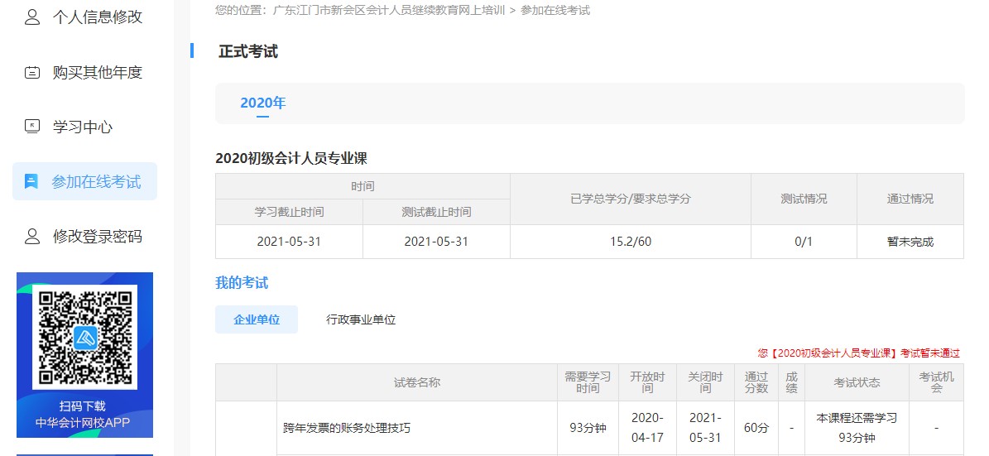This screenshot has width=989, height=456.
Task: Click the person icon beside 个人信息修改
Action: (x=32, y=17)
